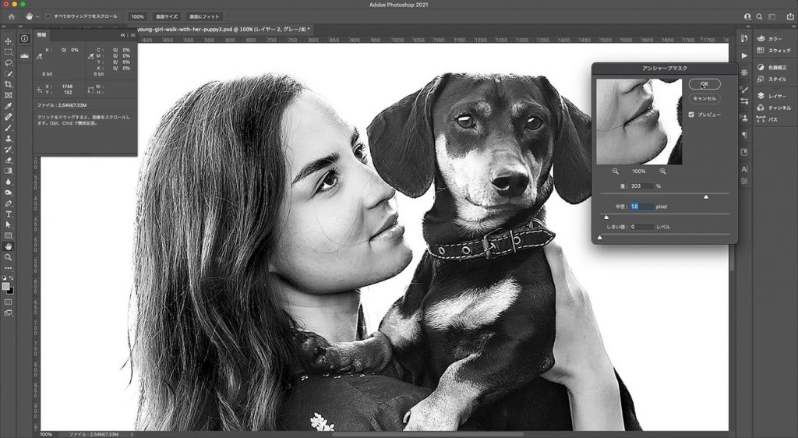Click the search magnifier icon at top right
798x438 pixels.
click(759, 16)
